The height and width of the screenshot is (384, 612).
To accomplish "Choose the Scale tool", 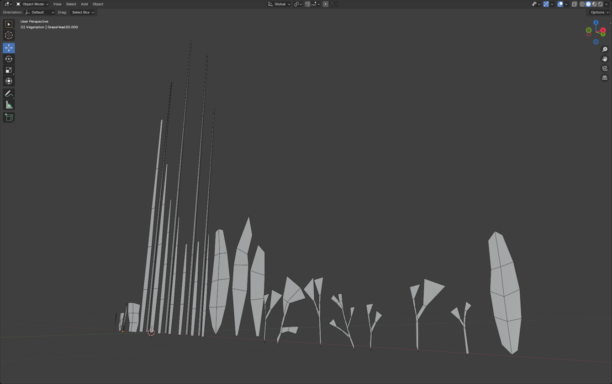I will click(x=9, y=70).
